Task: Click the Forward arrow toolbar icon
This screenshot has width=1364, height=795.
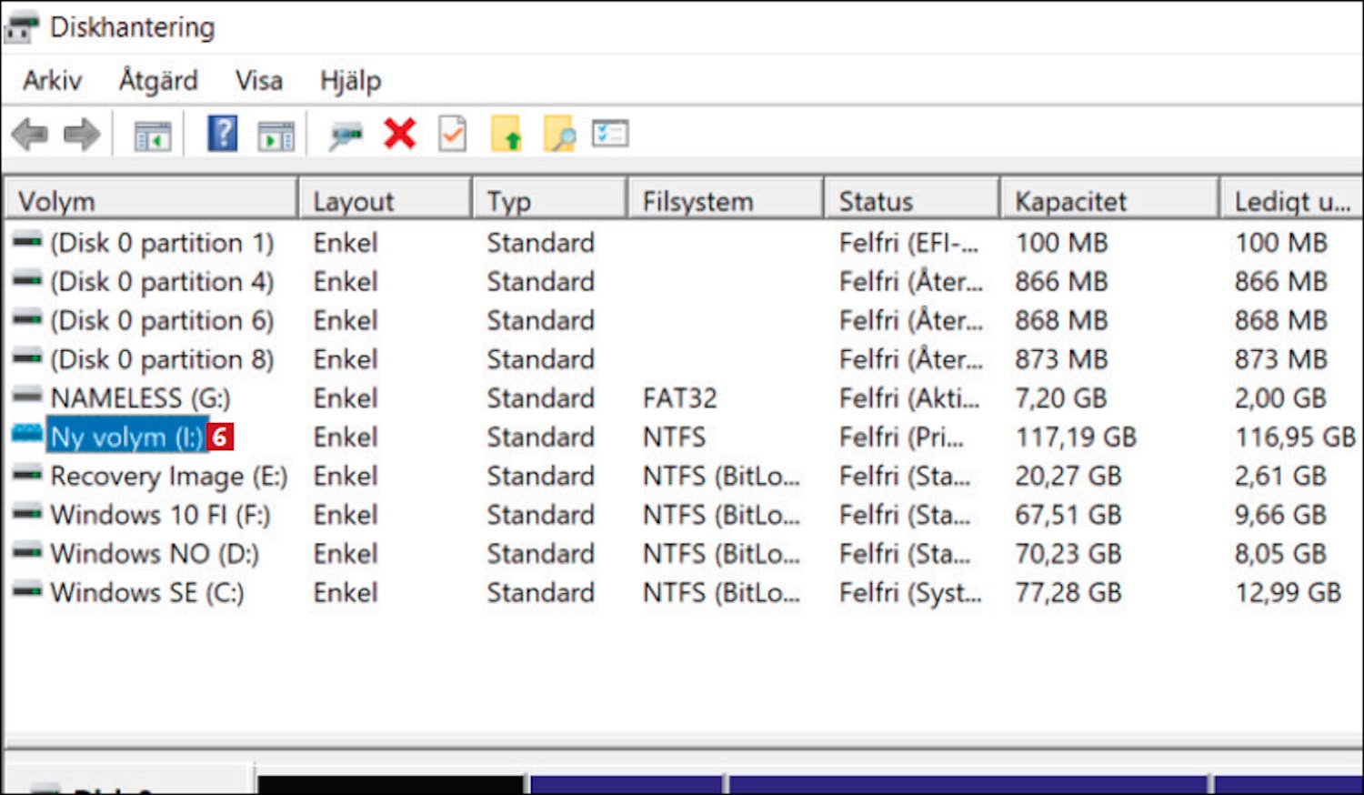Action: pos(82,135)
